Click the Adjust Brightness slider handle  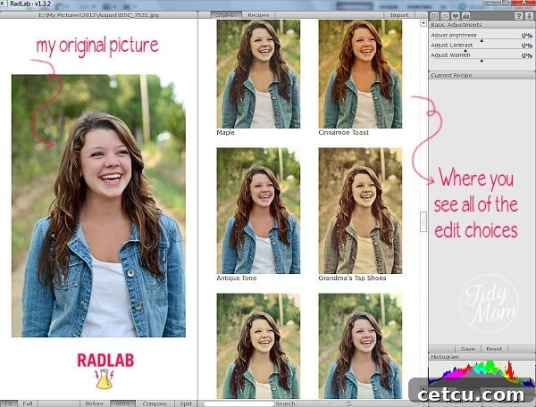(x=482, y=40)
